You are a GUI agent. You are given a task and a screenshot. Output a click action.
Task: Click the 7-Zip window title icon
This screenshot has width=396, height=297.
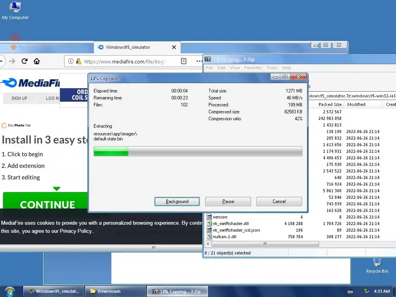(x=208, y=59)
